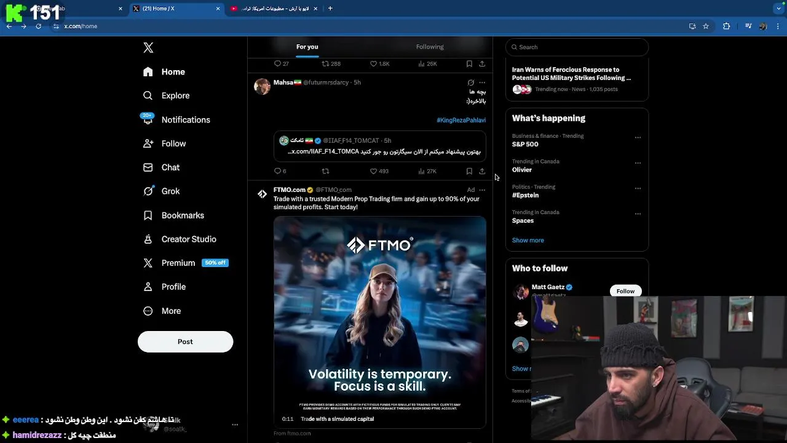Reload the page in the browser
This screenshot has width=787, height=443.
[x=39, y=26]
